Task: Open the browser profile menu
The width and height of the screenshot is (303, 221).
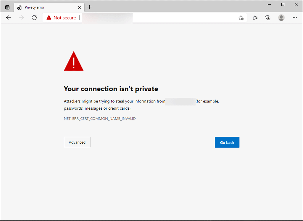Action: point(281,18)
